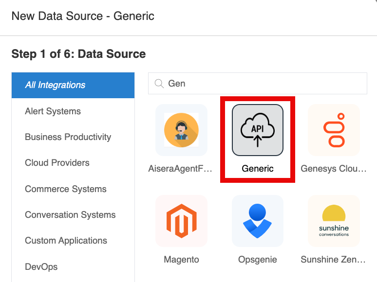Select the Opsgenie integration icon
The width and height of the screenshot is (377, 282).
click(x=258, y=221)
